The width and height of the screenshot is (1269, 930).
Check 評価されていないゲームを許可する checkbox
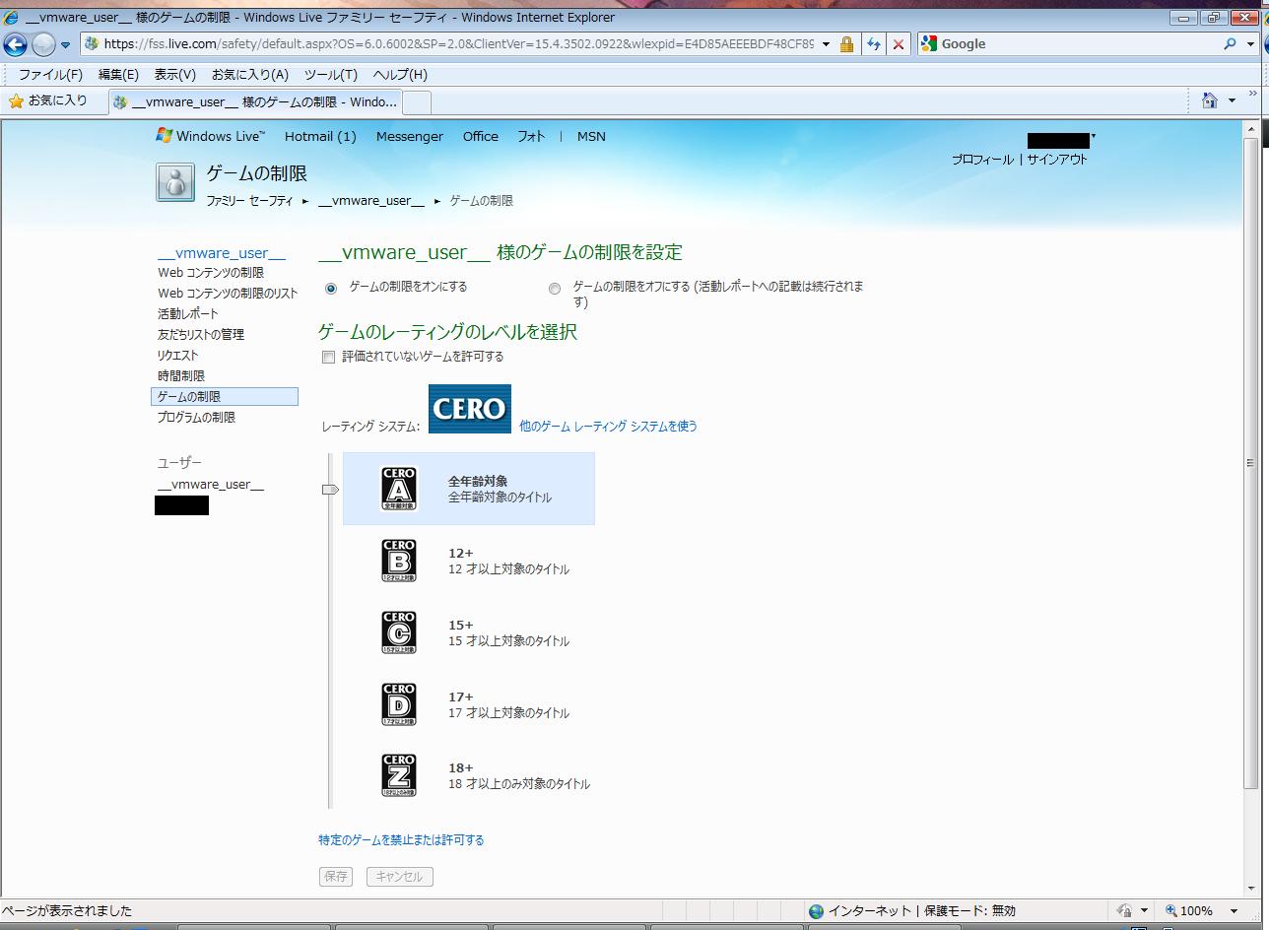pyautogui.click(x=329, y=358)
